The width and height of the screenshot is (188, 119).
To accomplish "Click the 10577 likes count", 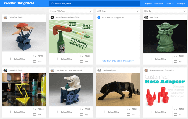I will 135,109.
